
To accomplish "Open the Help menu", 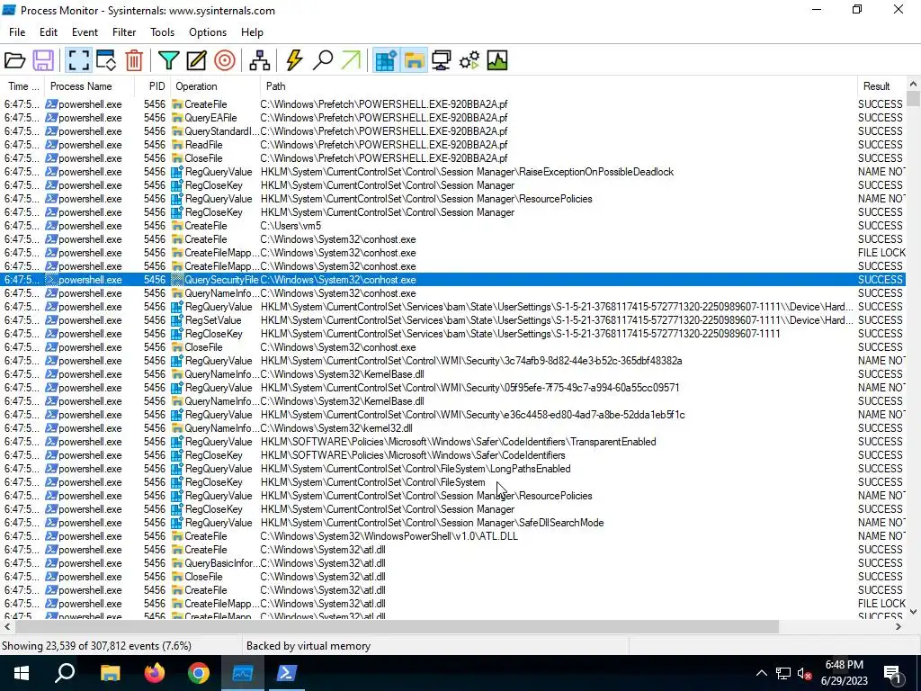I will (x=252, y=32).
